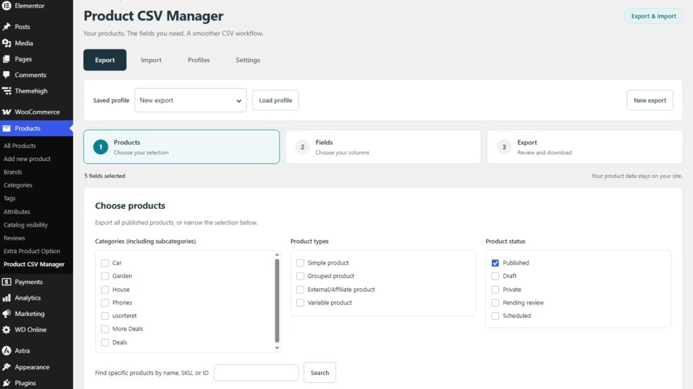Open Catalog visibility submenu link
This screenshot has height=389, width=693.
[x=26, y=225]
